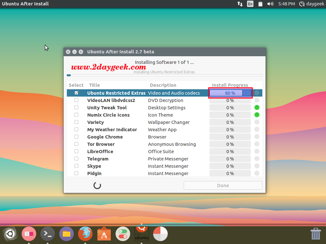Image resolution: width=326 pixels, height=244 pixels.
Task: Click the 80 % progress bar
Action: coord(230,93)
